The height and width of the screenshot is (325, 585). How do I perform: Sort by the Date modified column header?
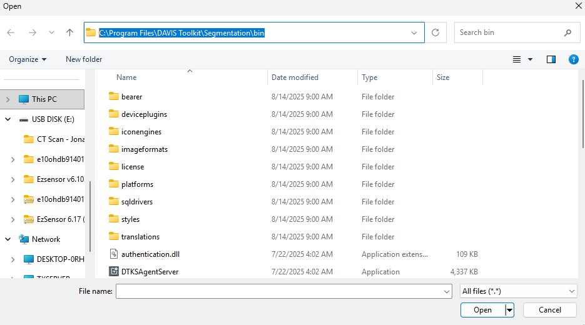[x=295, y=77]
